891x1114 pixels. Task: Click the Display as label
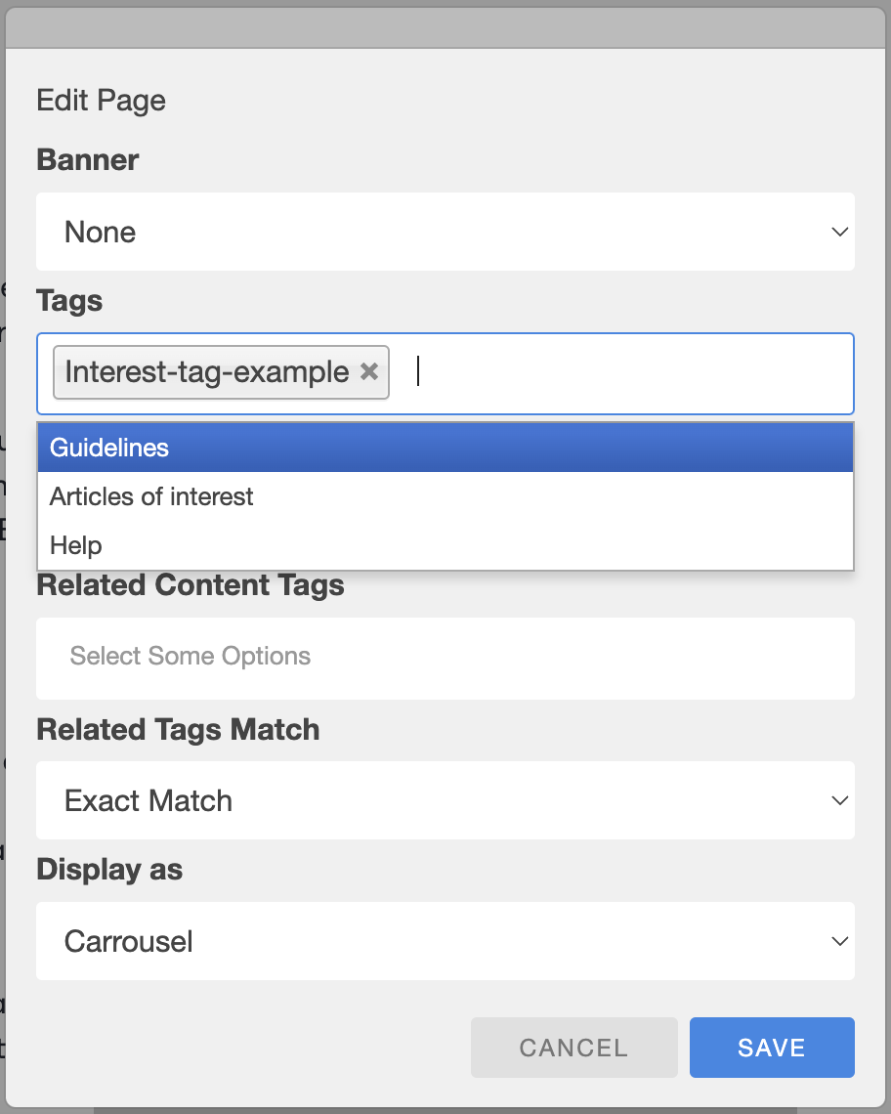[x=109, y=870]
